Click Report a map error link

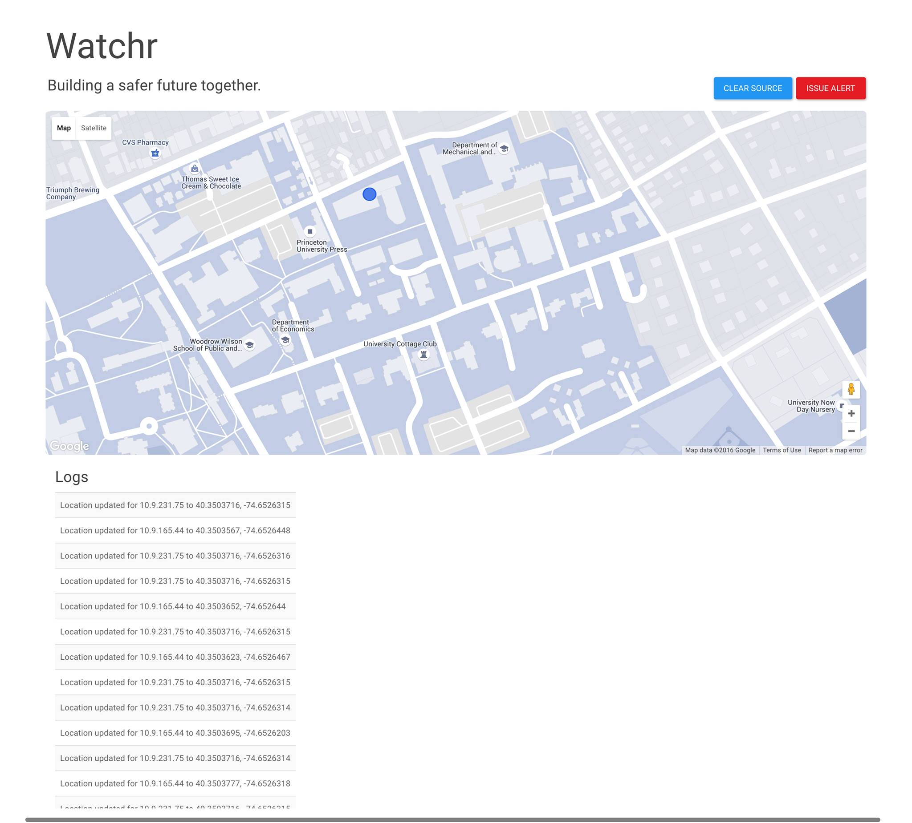click(835, 450)
